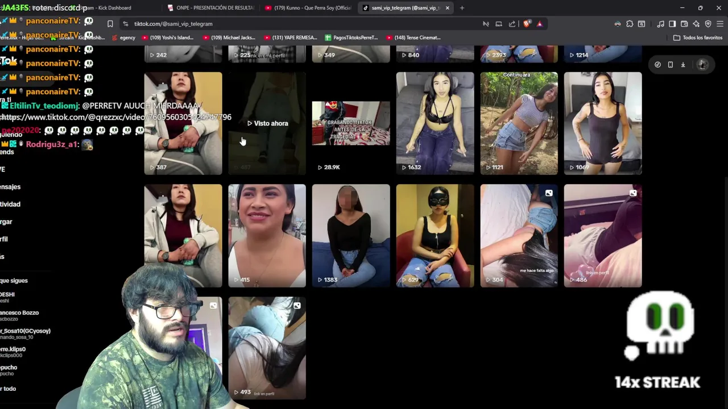Click the Rodrigu3z_a1 username in chat overlay
The height and width of the screenshot is (409, 728).
[x=52, y=144]
